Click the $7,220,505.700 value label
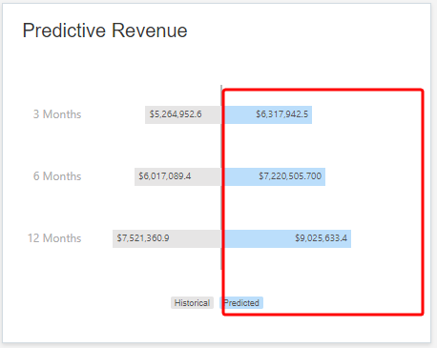This screenshot has height=348, width=437. [x=290, y=176]
